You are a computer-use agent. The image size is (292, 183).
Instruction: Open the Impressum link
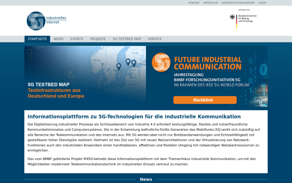(x=210, y=3)
